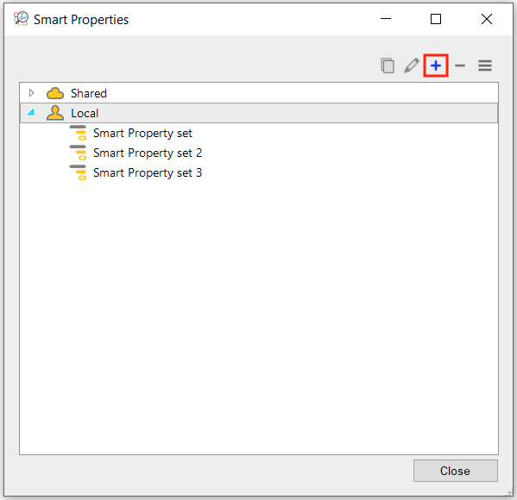Expand the Shared folder arrow
The height and width of the screenshot is (500, 517).
31,93
